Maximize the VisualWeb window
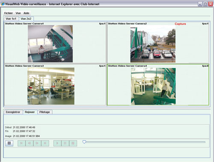The height and width of the screenshot is (162, 214). (205, 4)
